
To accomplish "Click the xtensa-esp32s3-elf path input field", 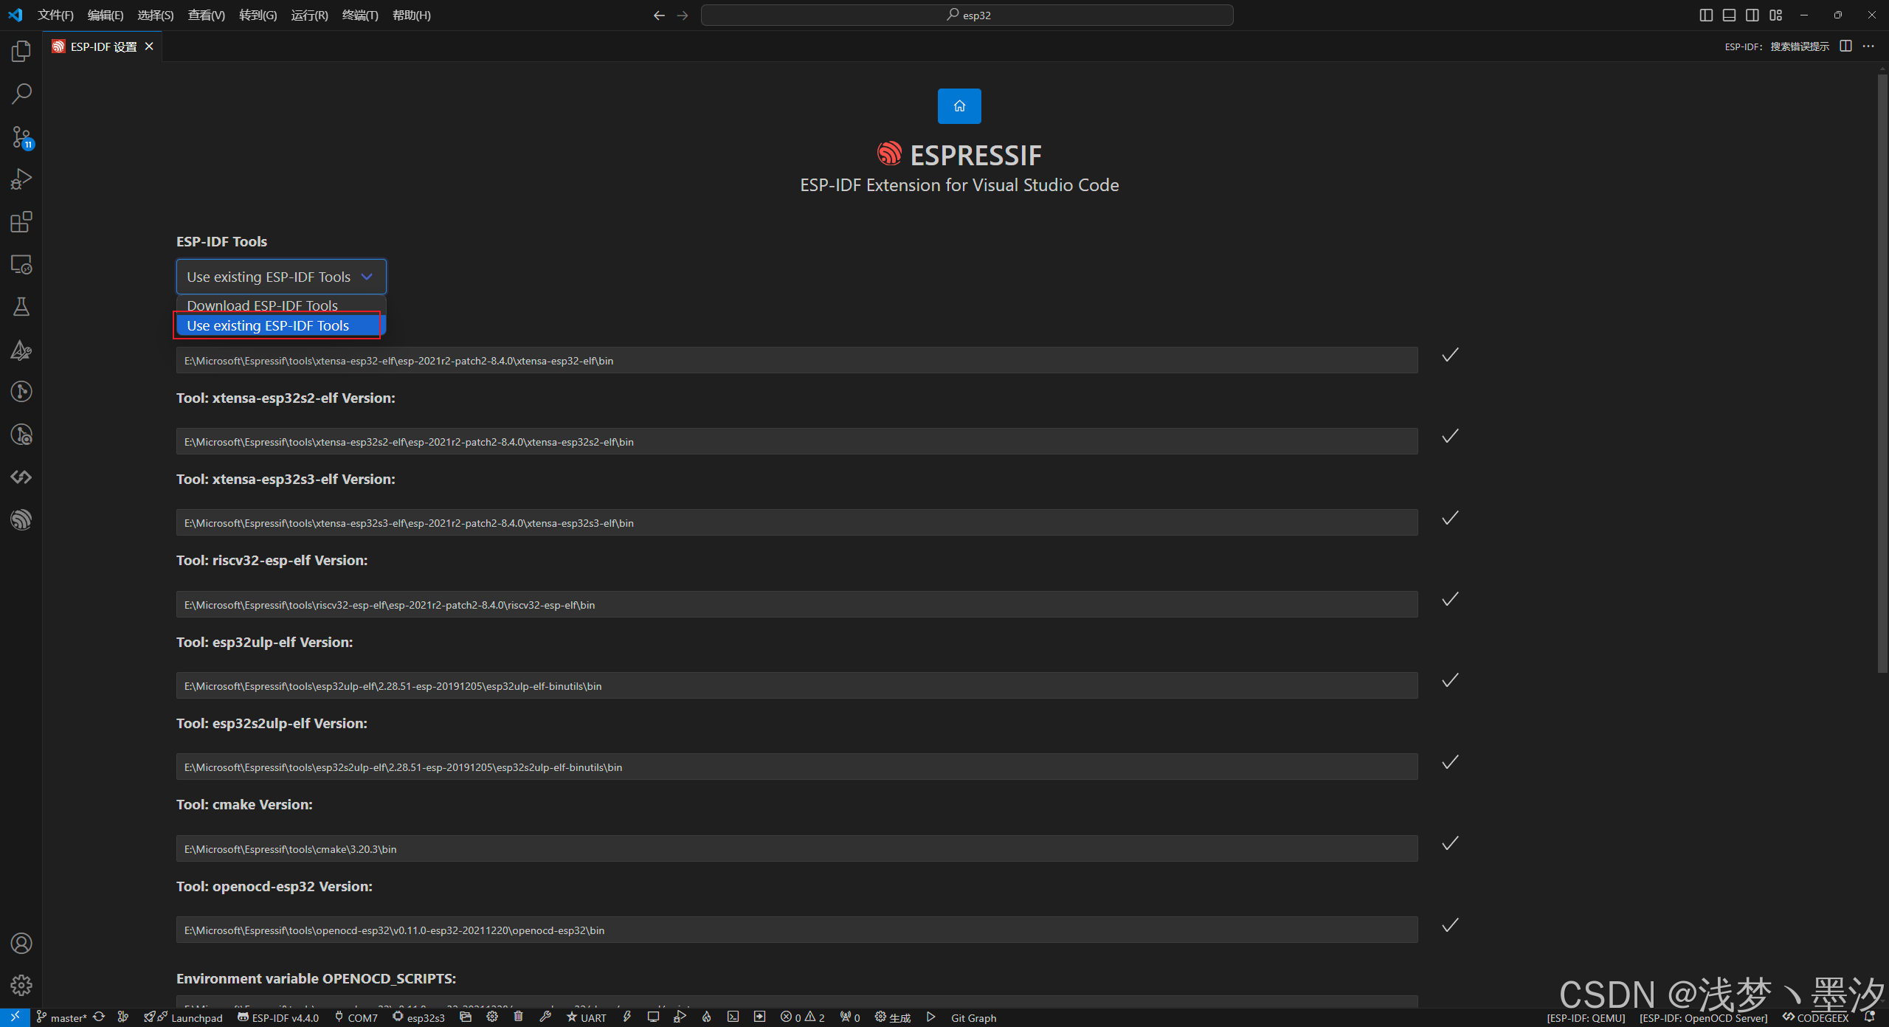I will (x=796, y=522).
